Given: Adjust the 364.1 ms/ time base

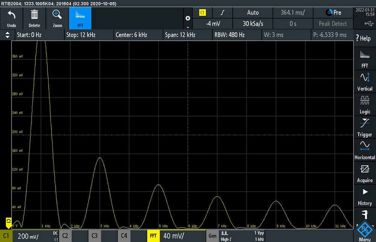Looking at the screenshot, I should coord(293,13).
